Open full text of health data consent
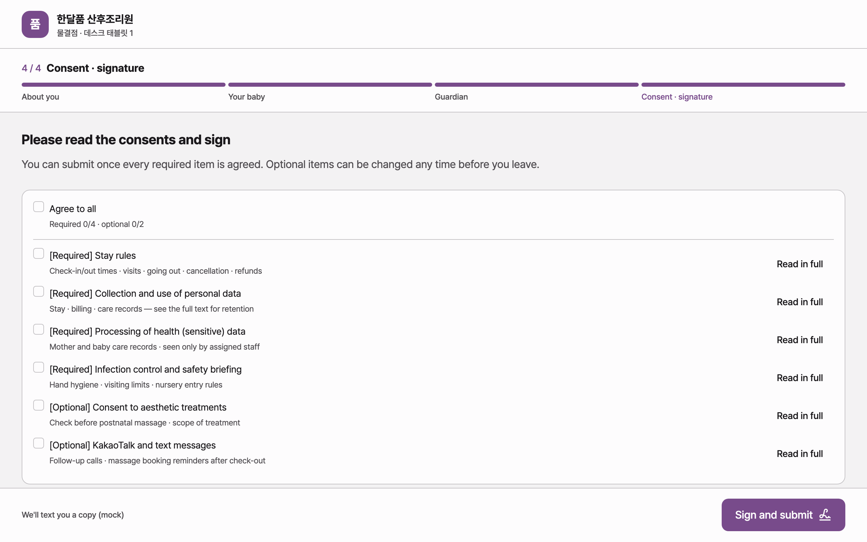 (800, 340)
